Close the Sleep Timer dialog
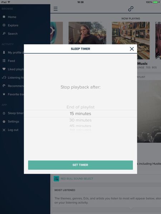 [x=132, y=49]
